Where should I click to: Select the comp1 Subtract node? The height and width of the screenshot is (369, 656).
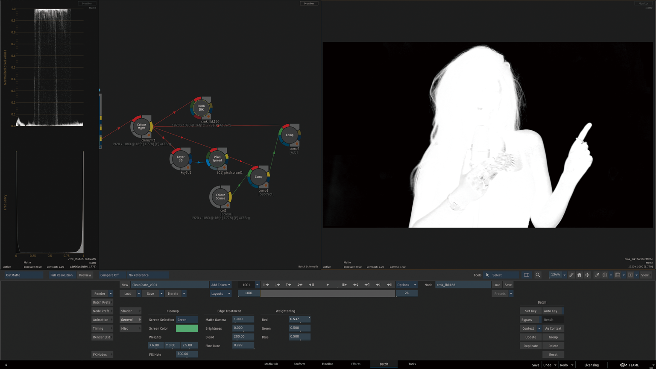click(258, 177)
